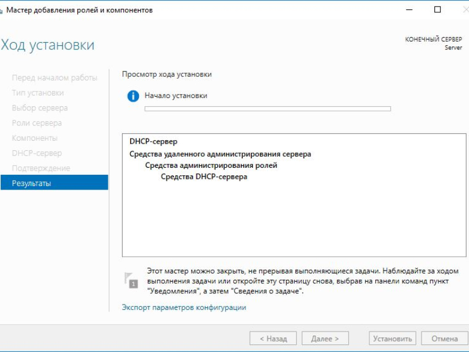This screenshot has height=352, width=469.
Task: Open the Компоненты step
Action: (35, 138)
